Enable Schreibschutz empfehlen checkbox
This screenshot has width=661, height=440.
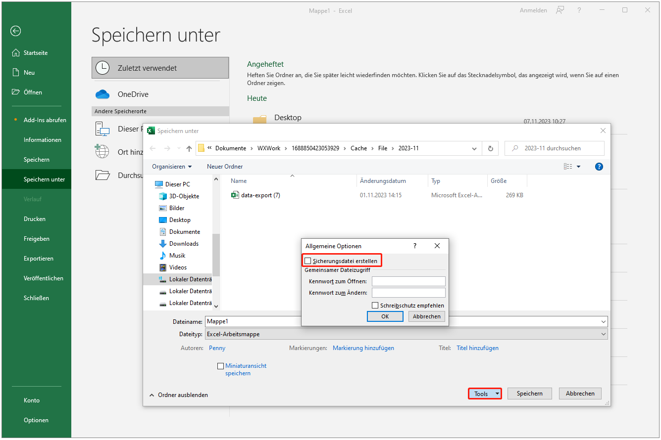(375, 306)
